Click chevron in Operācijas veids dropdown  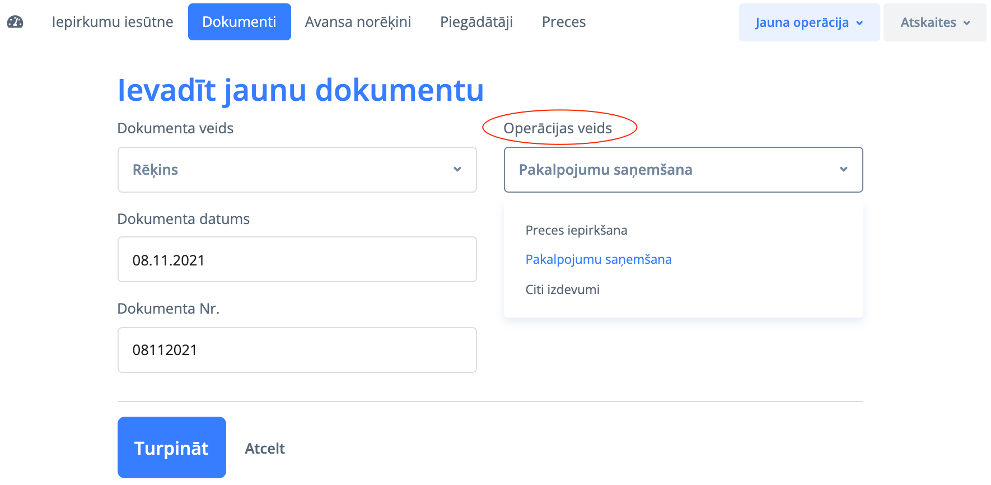coord(843,169)
